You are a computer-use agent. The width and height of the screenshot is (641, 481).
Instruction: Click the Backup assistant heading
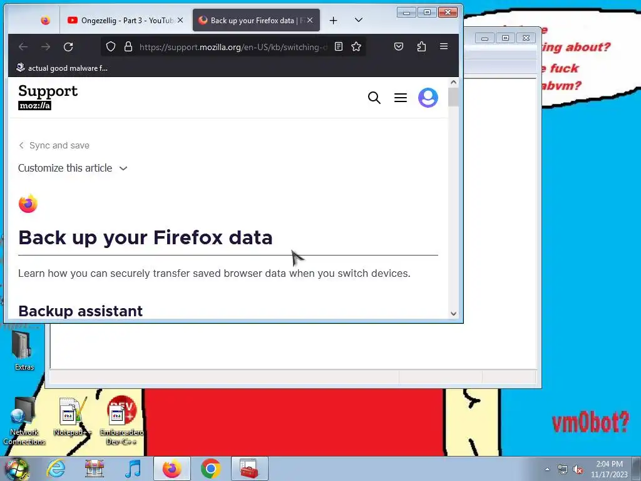pos(81,311)
